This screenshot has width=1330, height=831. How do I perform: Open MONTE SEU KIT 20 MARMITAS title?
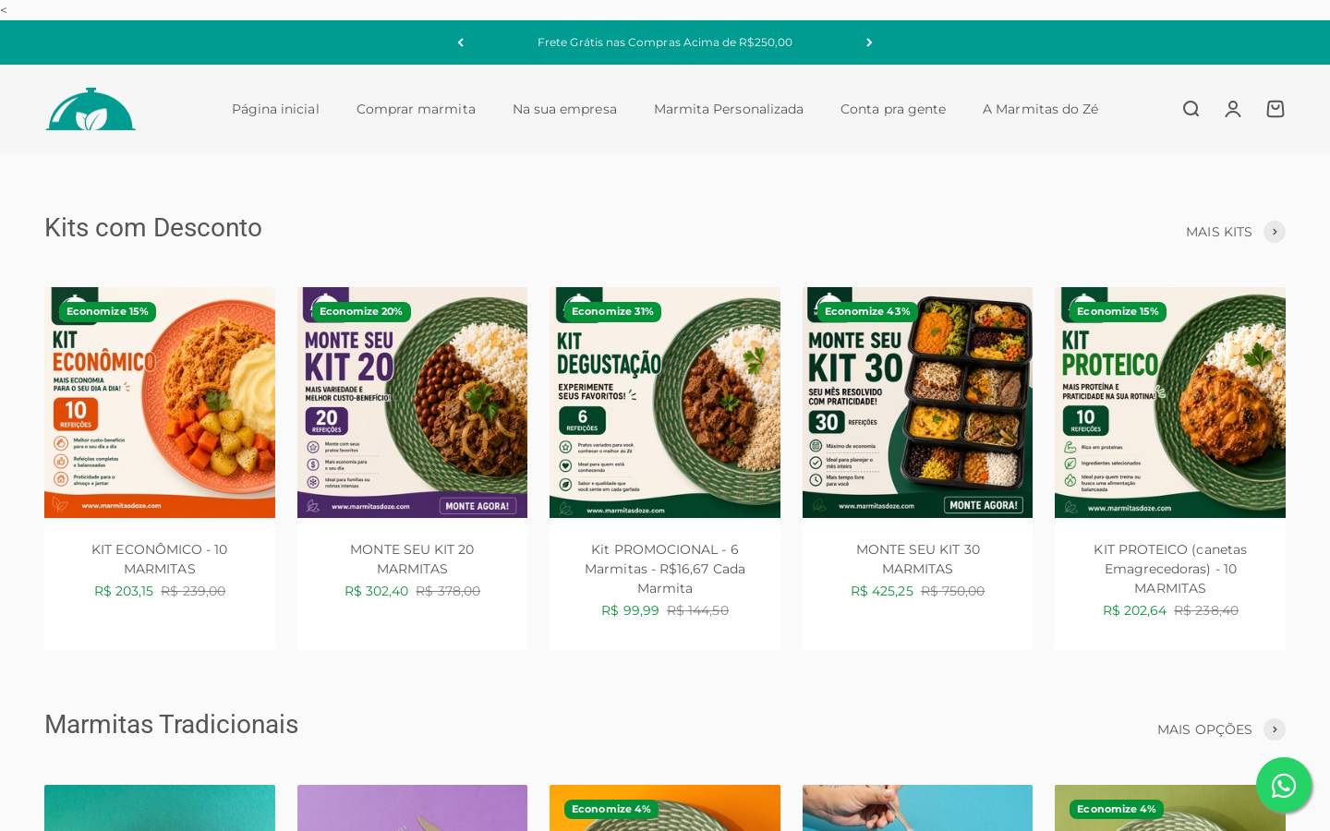click(x=412, y=559)
